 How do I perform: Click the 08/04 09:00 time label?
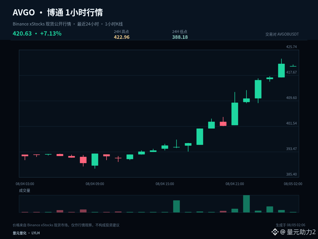coord(95,184)
